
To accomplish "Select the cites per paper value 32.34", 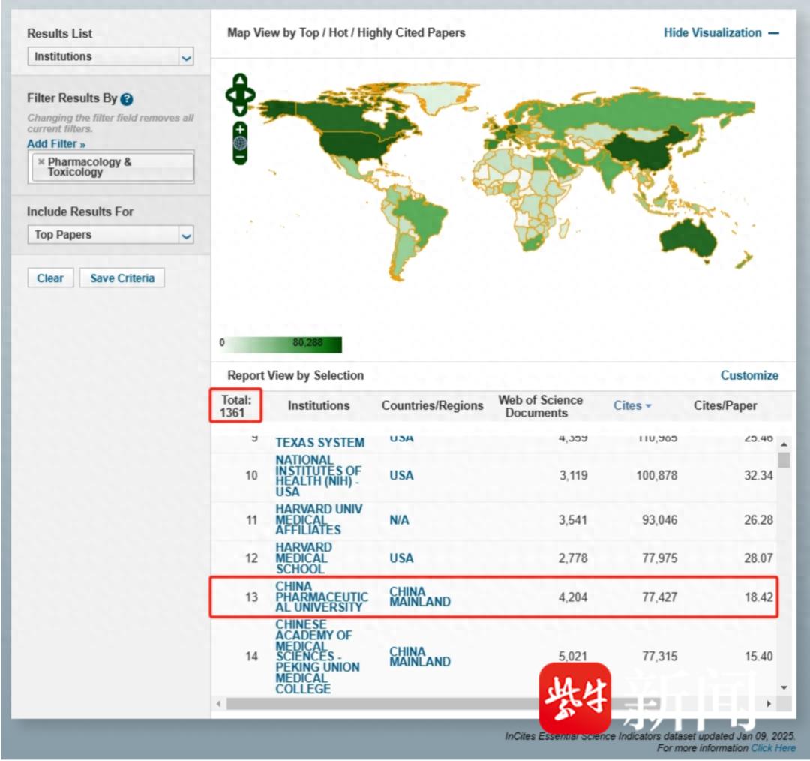I will click(758, 476).
